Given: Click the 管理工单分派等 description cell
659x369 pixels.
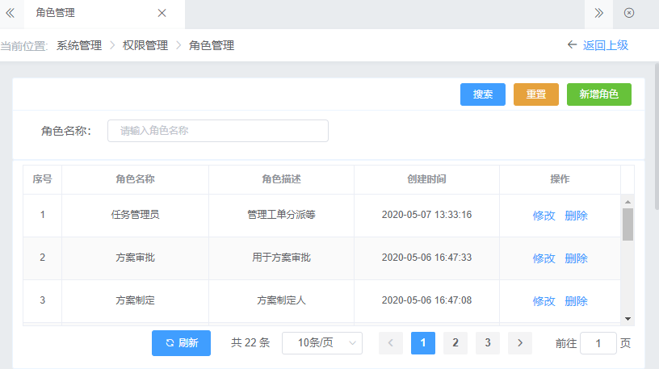Looking at the screenshot, I should [x=281, y=215].
